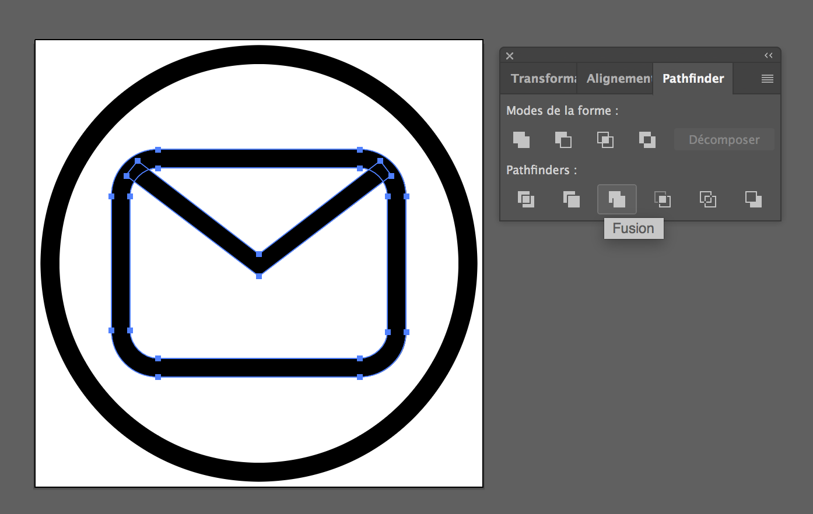Select the Pathfinder tab
The image size is (813, 514).
pos(693,79)
